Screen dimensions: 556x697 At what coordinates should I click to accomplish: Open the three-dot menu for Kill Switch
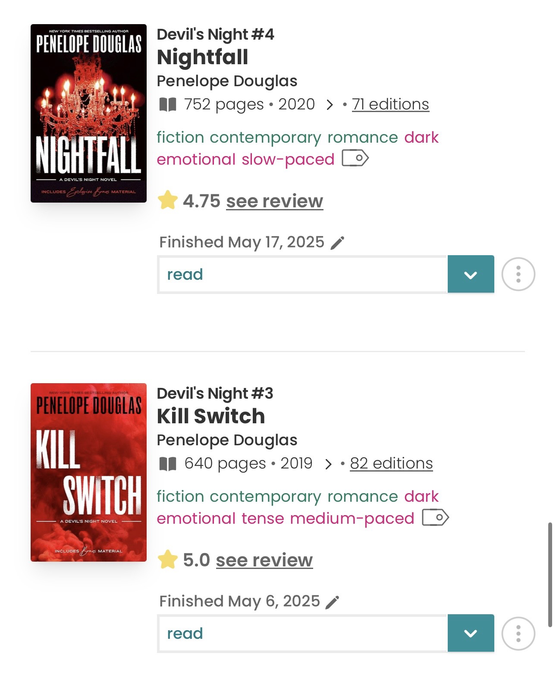point(518,633)
